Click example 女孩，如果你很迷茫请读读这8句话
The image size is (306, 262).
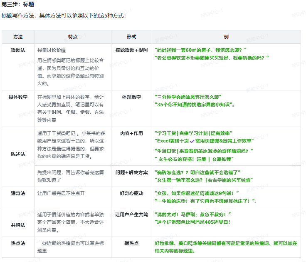[x=197, y=194]
